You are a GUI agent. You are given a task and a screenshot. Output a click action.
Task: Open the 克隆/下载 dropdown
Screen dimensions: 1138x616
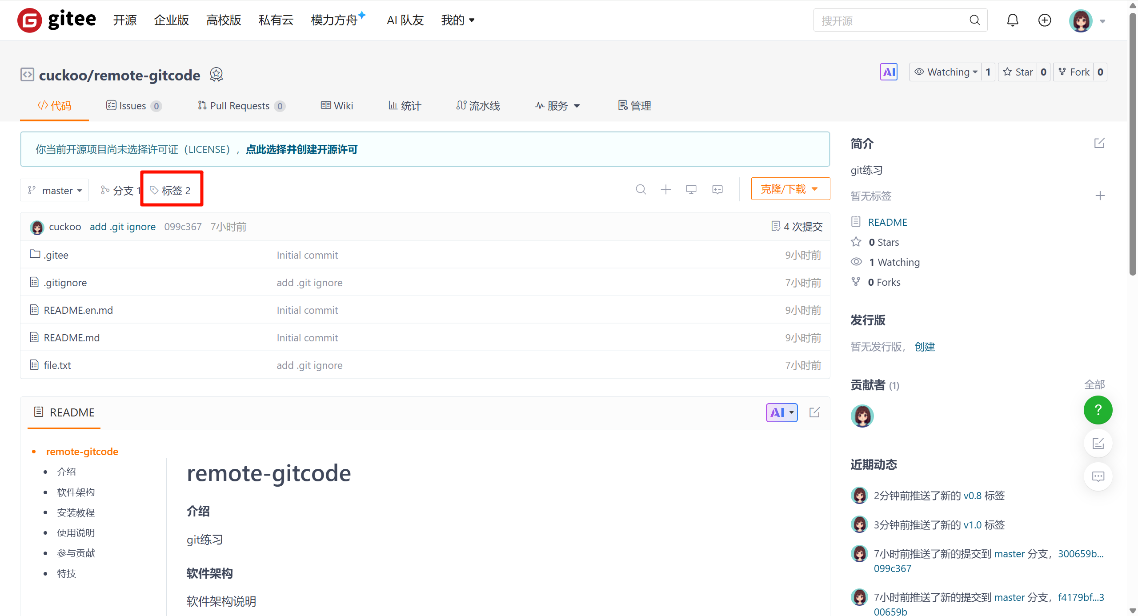click(790, 189)
